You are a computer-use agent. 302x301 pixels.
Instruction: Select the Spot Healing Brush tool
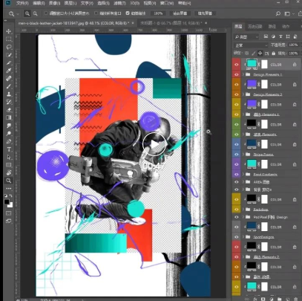[x=9, y=79]
